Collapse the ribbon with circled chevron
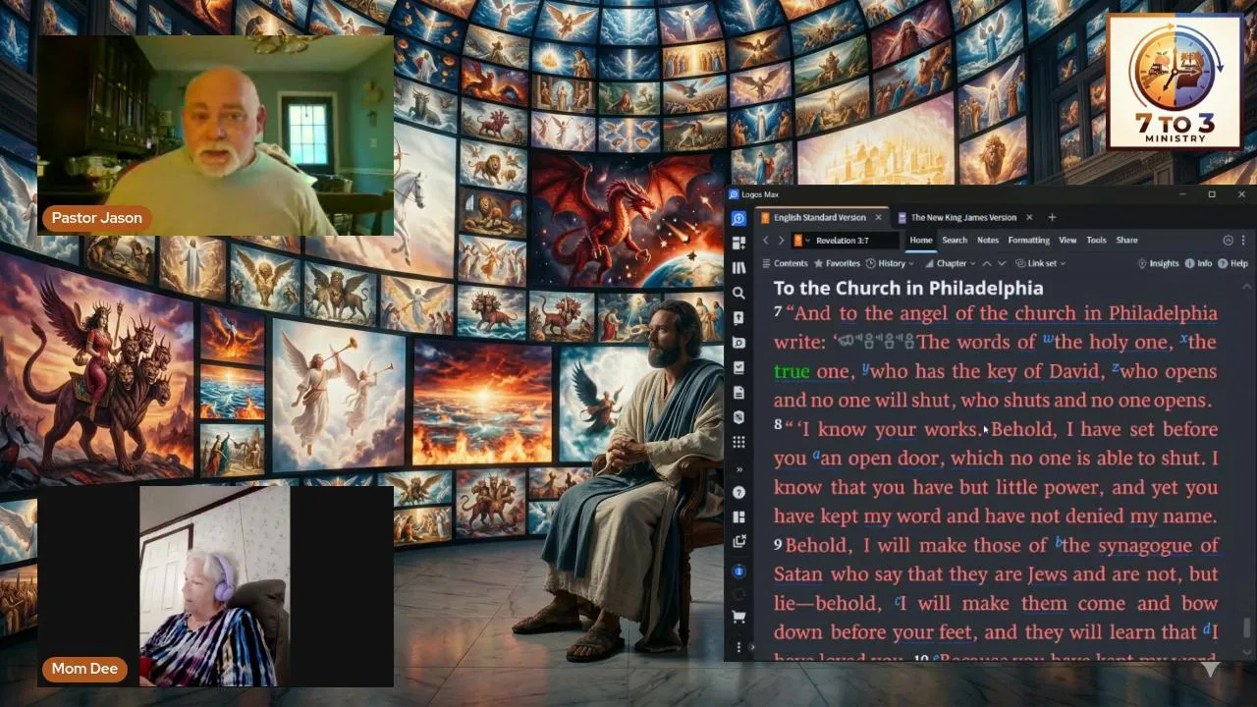 [x=1228, y=241]
